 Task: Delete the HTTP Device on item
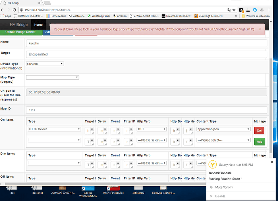coord(259,131)
